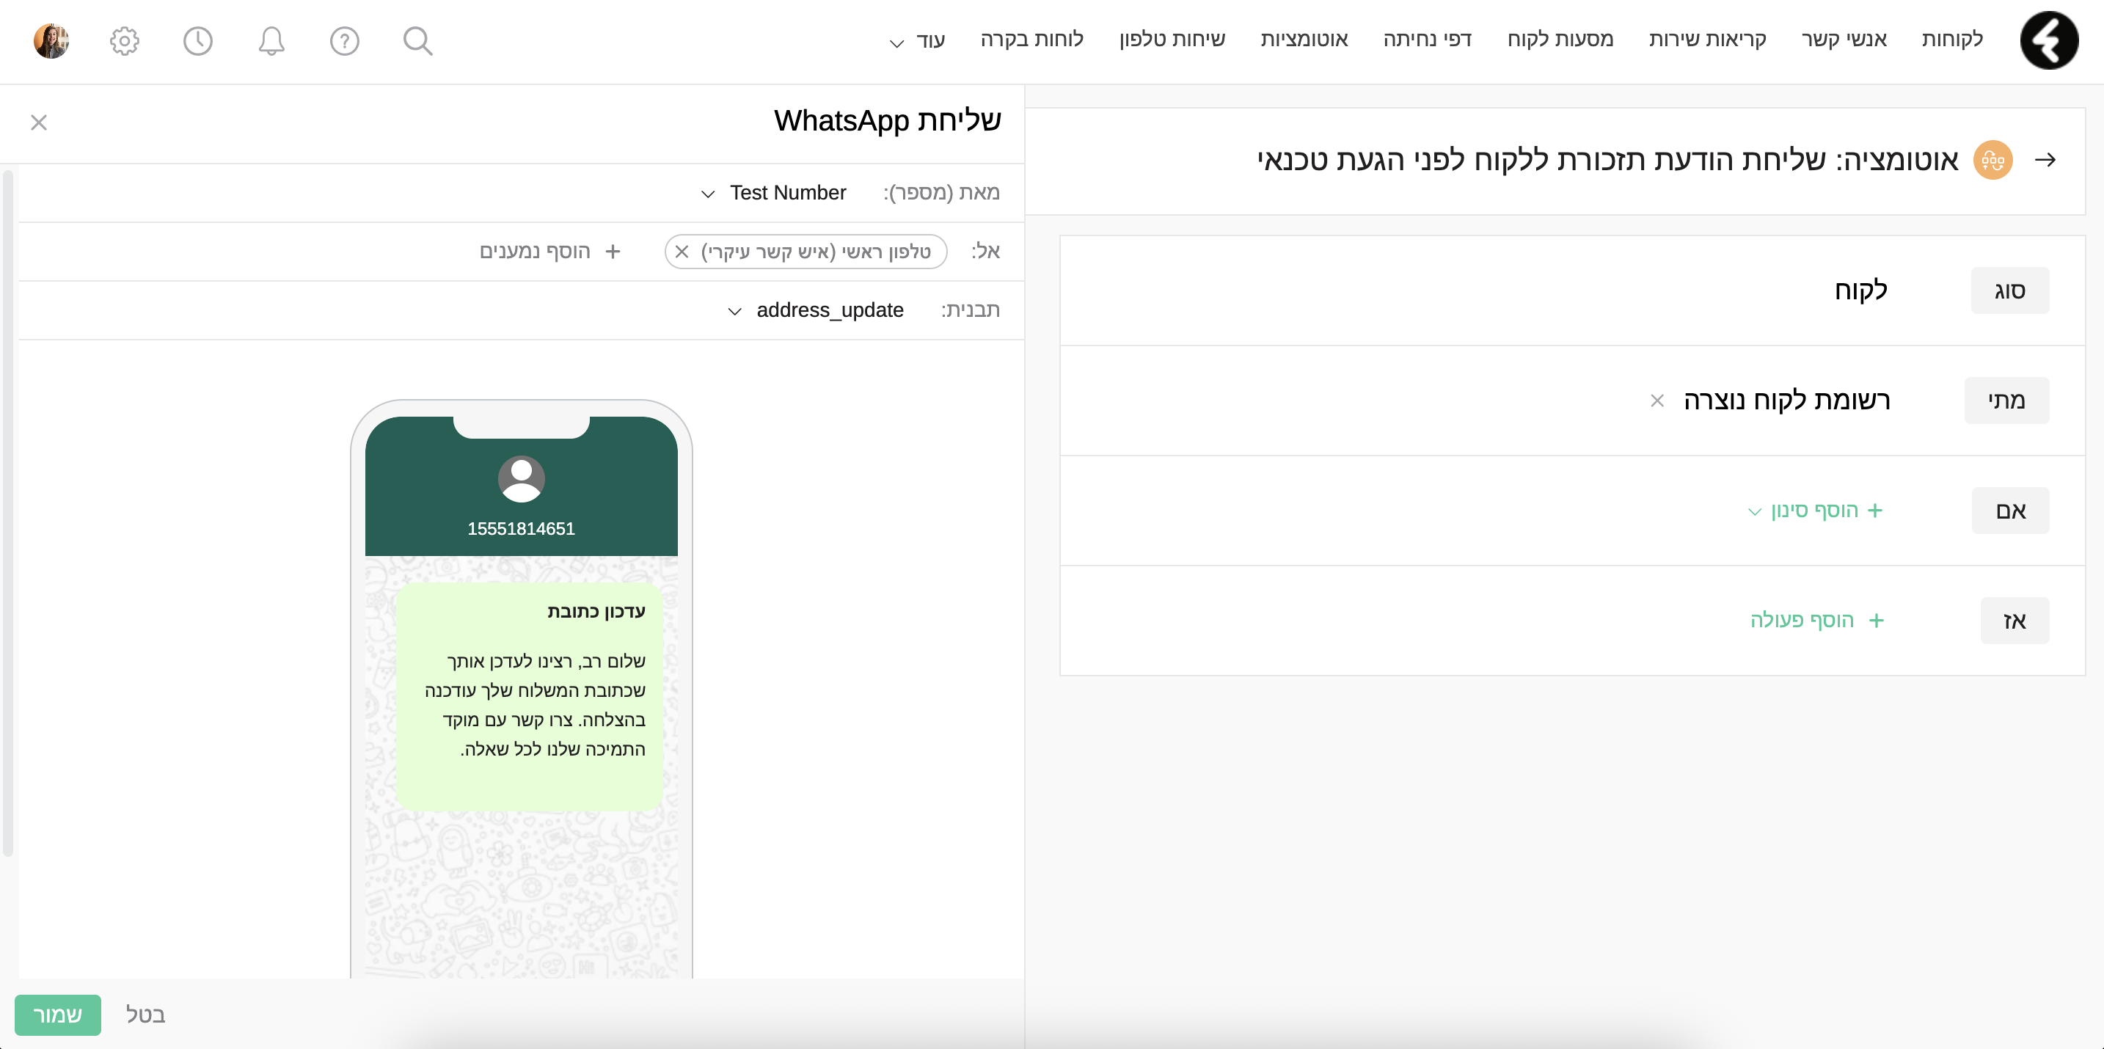This screenshot has height=1049, width=2104.
Task: Open the שיחות טלפון menu
Action: click(1172, 39)
